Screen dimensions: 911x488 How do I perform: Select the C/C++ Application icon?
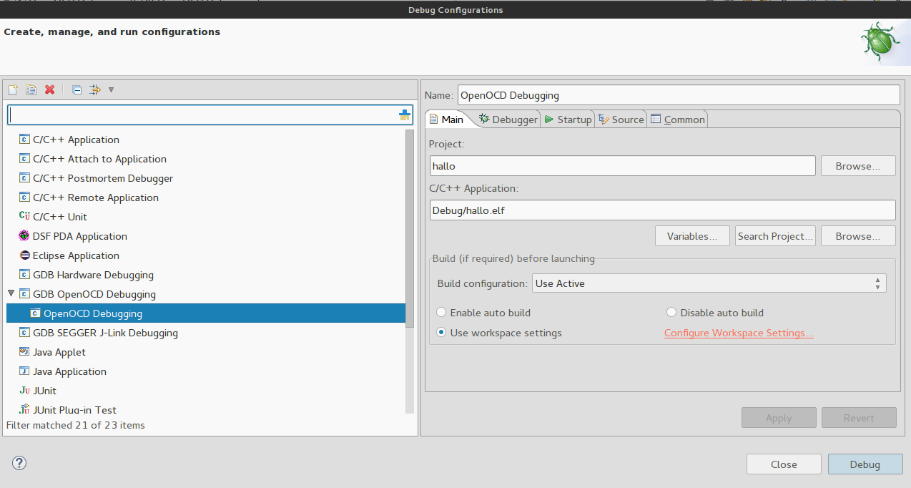(24, 140)
